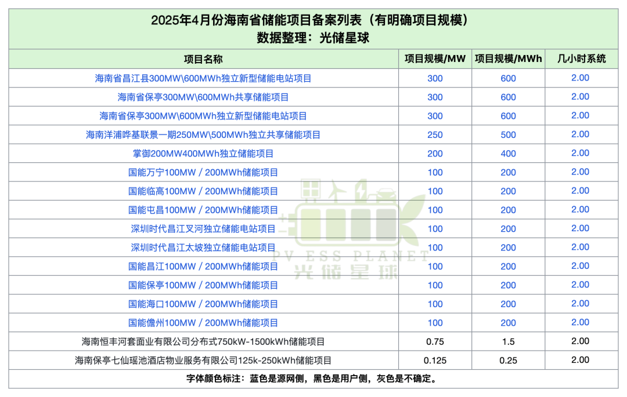Click the footnote '字体颜色标注：蓝色是源网侧…'
Viewport: 627px width, 397px height.
pyautogui.click(x=313, y=378)
